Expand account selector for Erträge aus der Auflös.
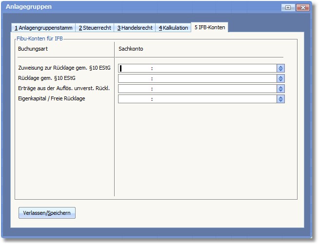The height and width of the screenshot is (245, 319). [280, 89]
